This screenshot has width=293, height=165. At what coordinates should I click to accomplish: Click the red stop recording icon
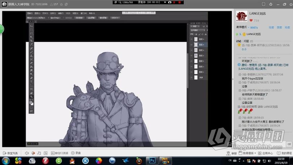tap(179, 2)
